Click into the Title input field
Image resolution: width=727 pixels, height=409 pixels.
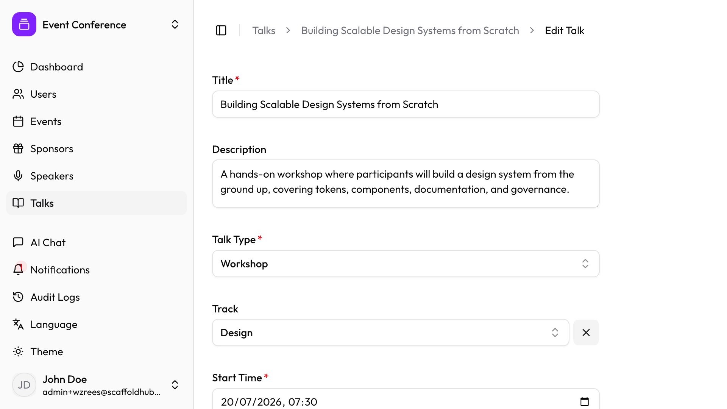point(406,104)
